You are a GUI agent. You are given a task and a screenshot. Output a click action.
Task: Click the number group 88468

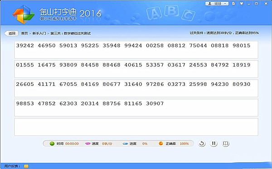[x=112, y=65]
